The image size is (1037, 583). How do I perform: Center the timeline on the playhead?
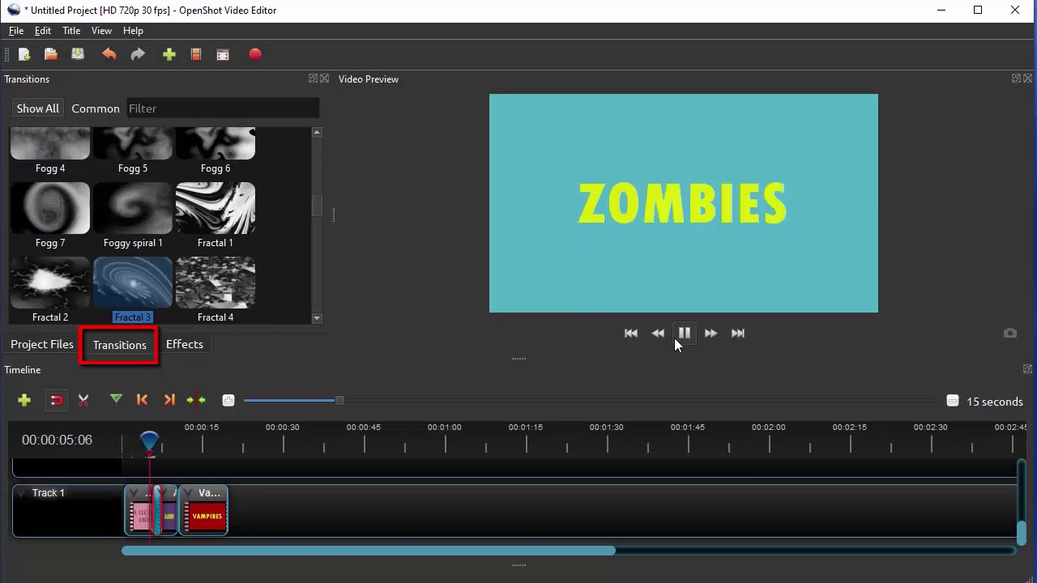coord(196,400)
